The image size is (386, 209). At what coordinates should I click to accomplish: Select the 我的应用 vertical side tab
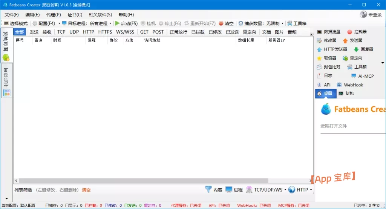[6, 81]
